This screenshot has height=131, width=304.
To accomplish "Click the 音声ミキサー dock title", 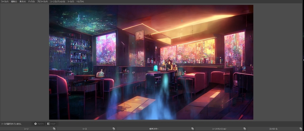I will (154, 129).
